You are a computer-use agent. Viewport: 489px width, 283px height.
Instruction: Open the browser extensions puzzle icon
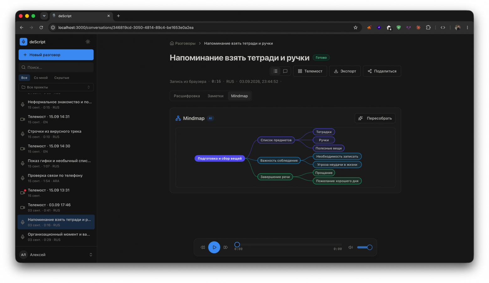point(428,28)
